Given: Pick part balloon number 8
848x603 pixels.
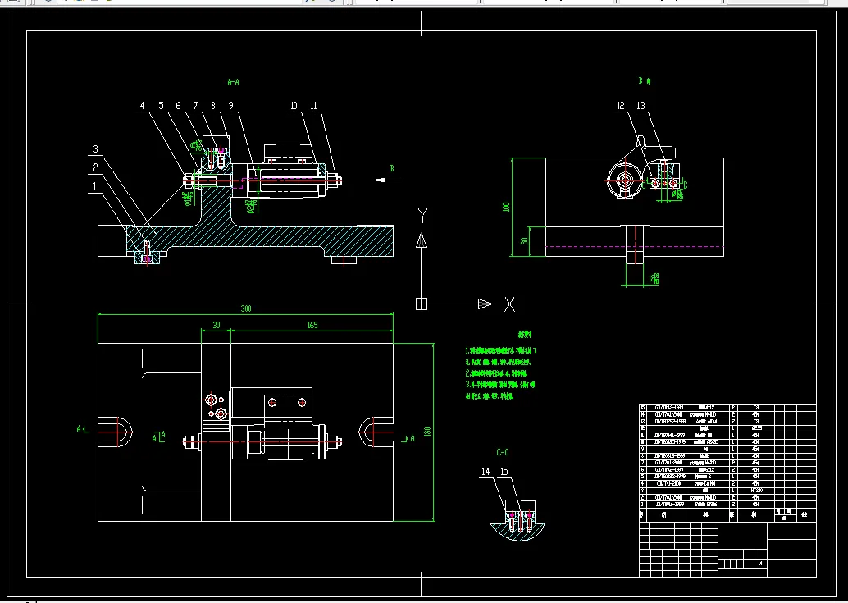Looking at the screenshot, I should (213, 106).
